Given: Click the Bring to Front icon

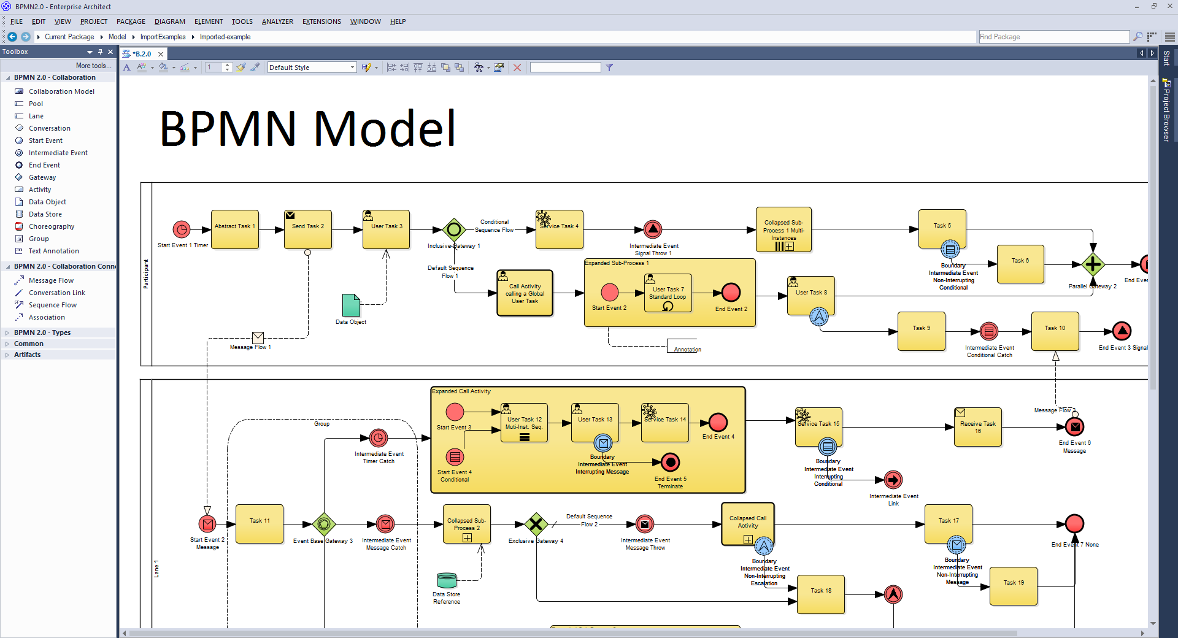Looking at the screenshot, I should pyautogui.click(x=445, y=67).
